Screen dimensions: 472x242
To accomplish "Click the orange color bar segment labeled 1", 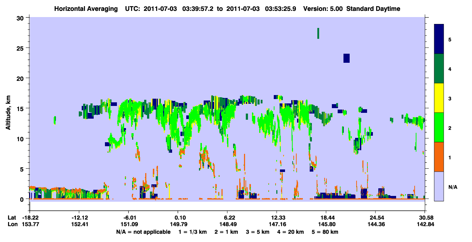I will pos(439,157).
